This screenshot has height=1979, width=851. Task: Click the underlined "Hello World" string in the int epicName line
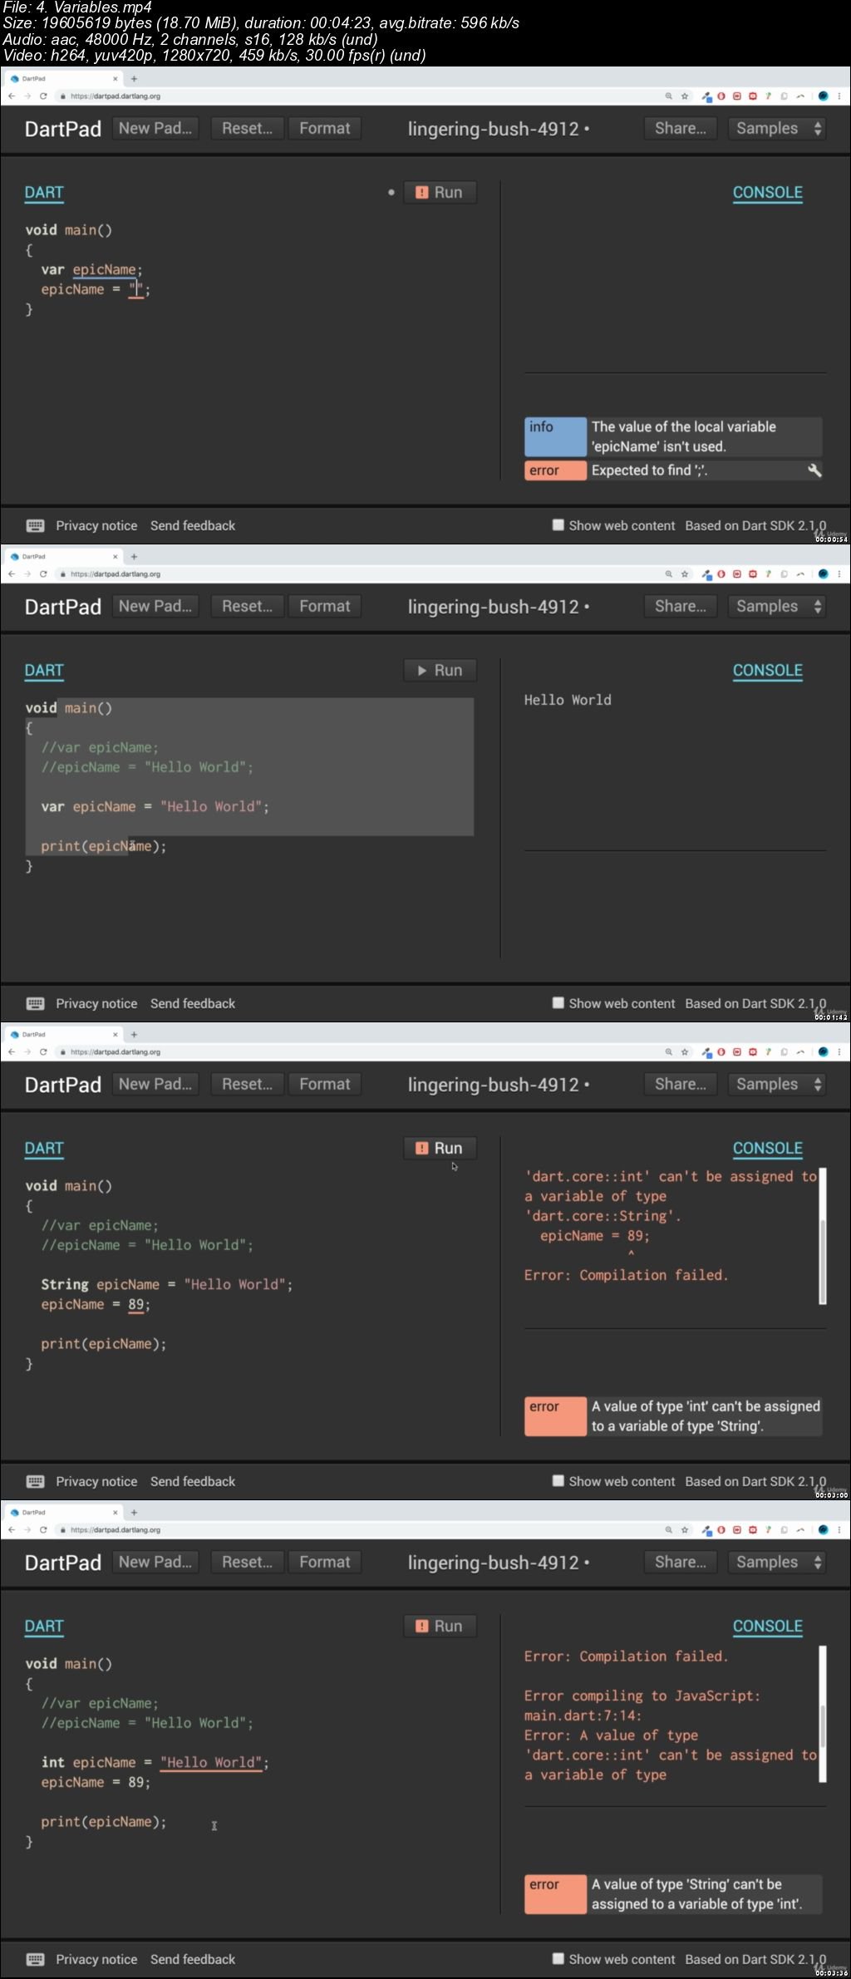click(x=211, y=1762)
